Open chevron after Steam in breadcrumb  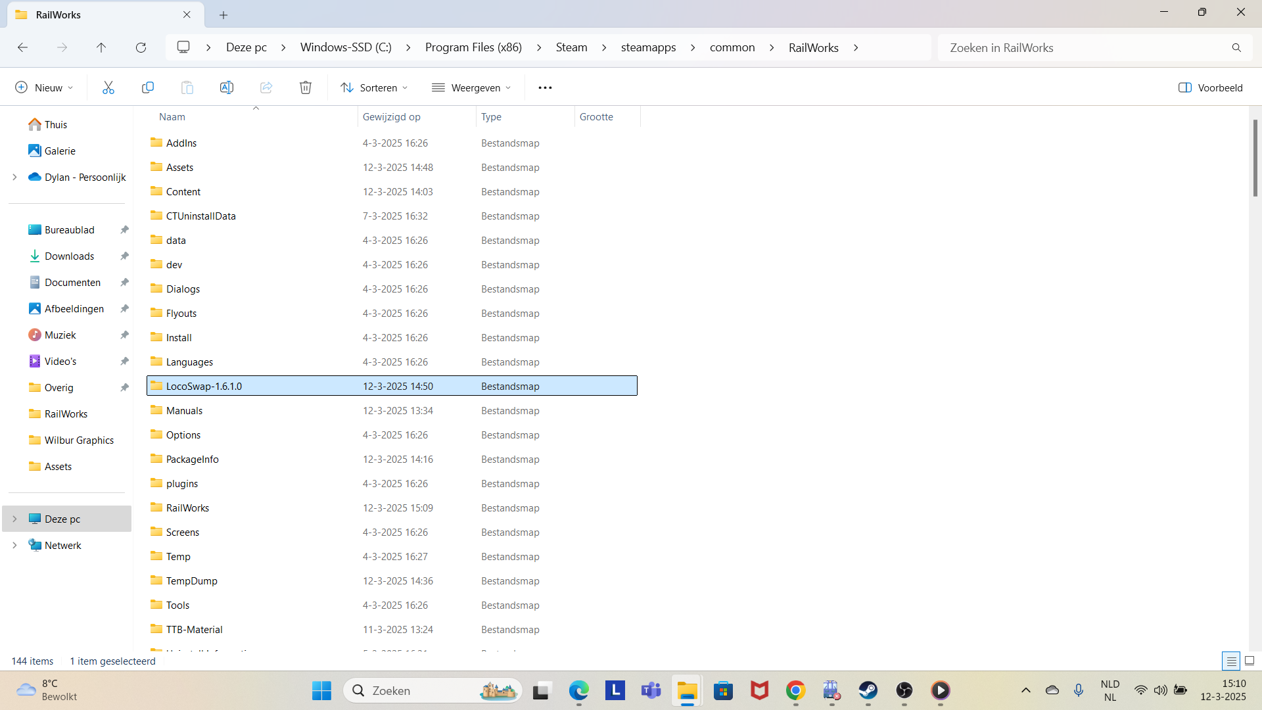[x=604, y=47]
